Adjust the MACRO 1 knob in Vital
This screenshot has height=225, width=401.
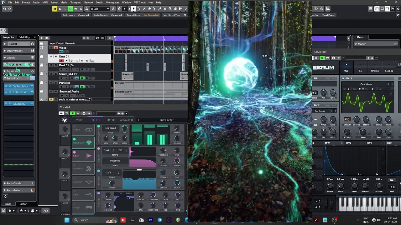click(65, 129)
